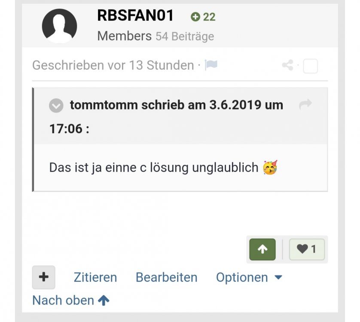The image size is (360, 322).
Task: Report post using the flag icon
Action: pyautogui.click(x=211, y=65)
